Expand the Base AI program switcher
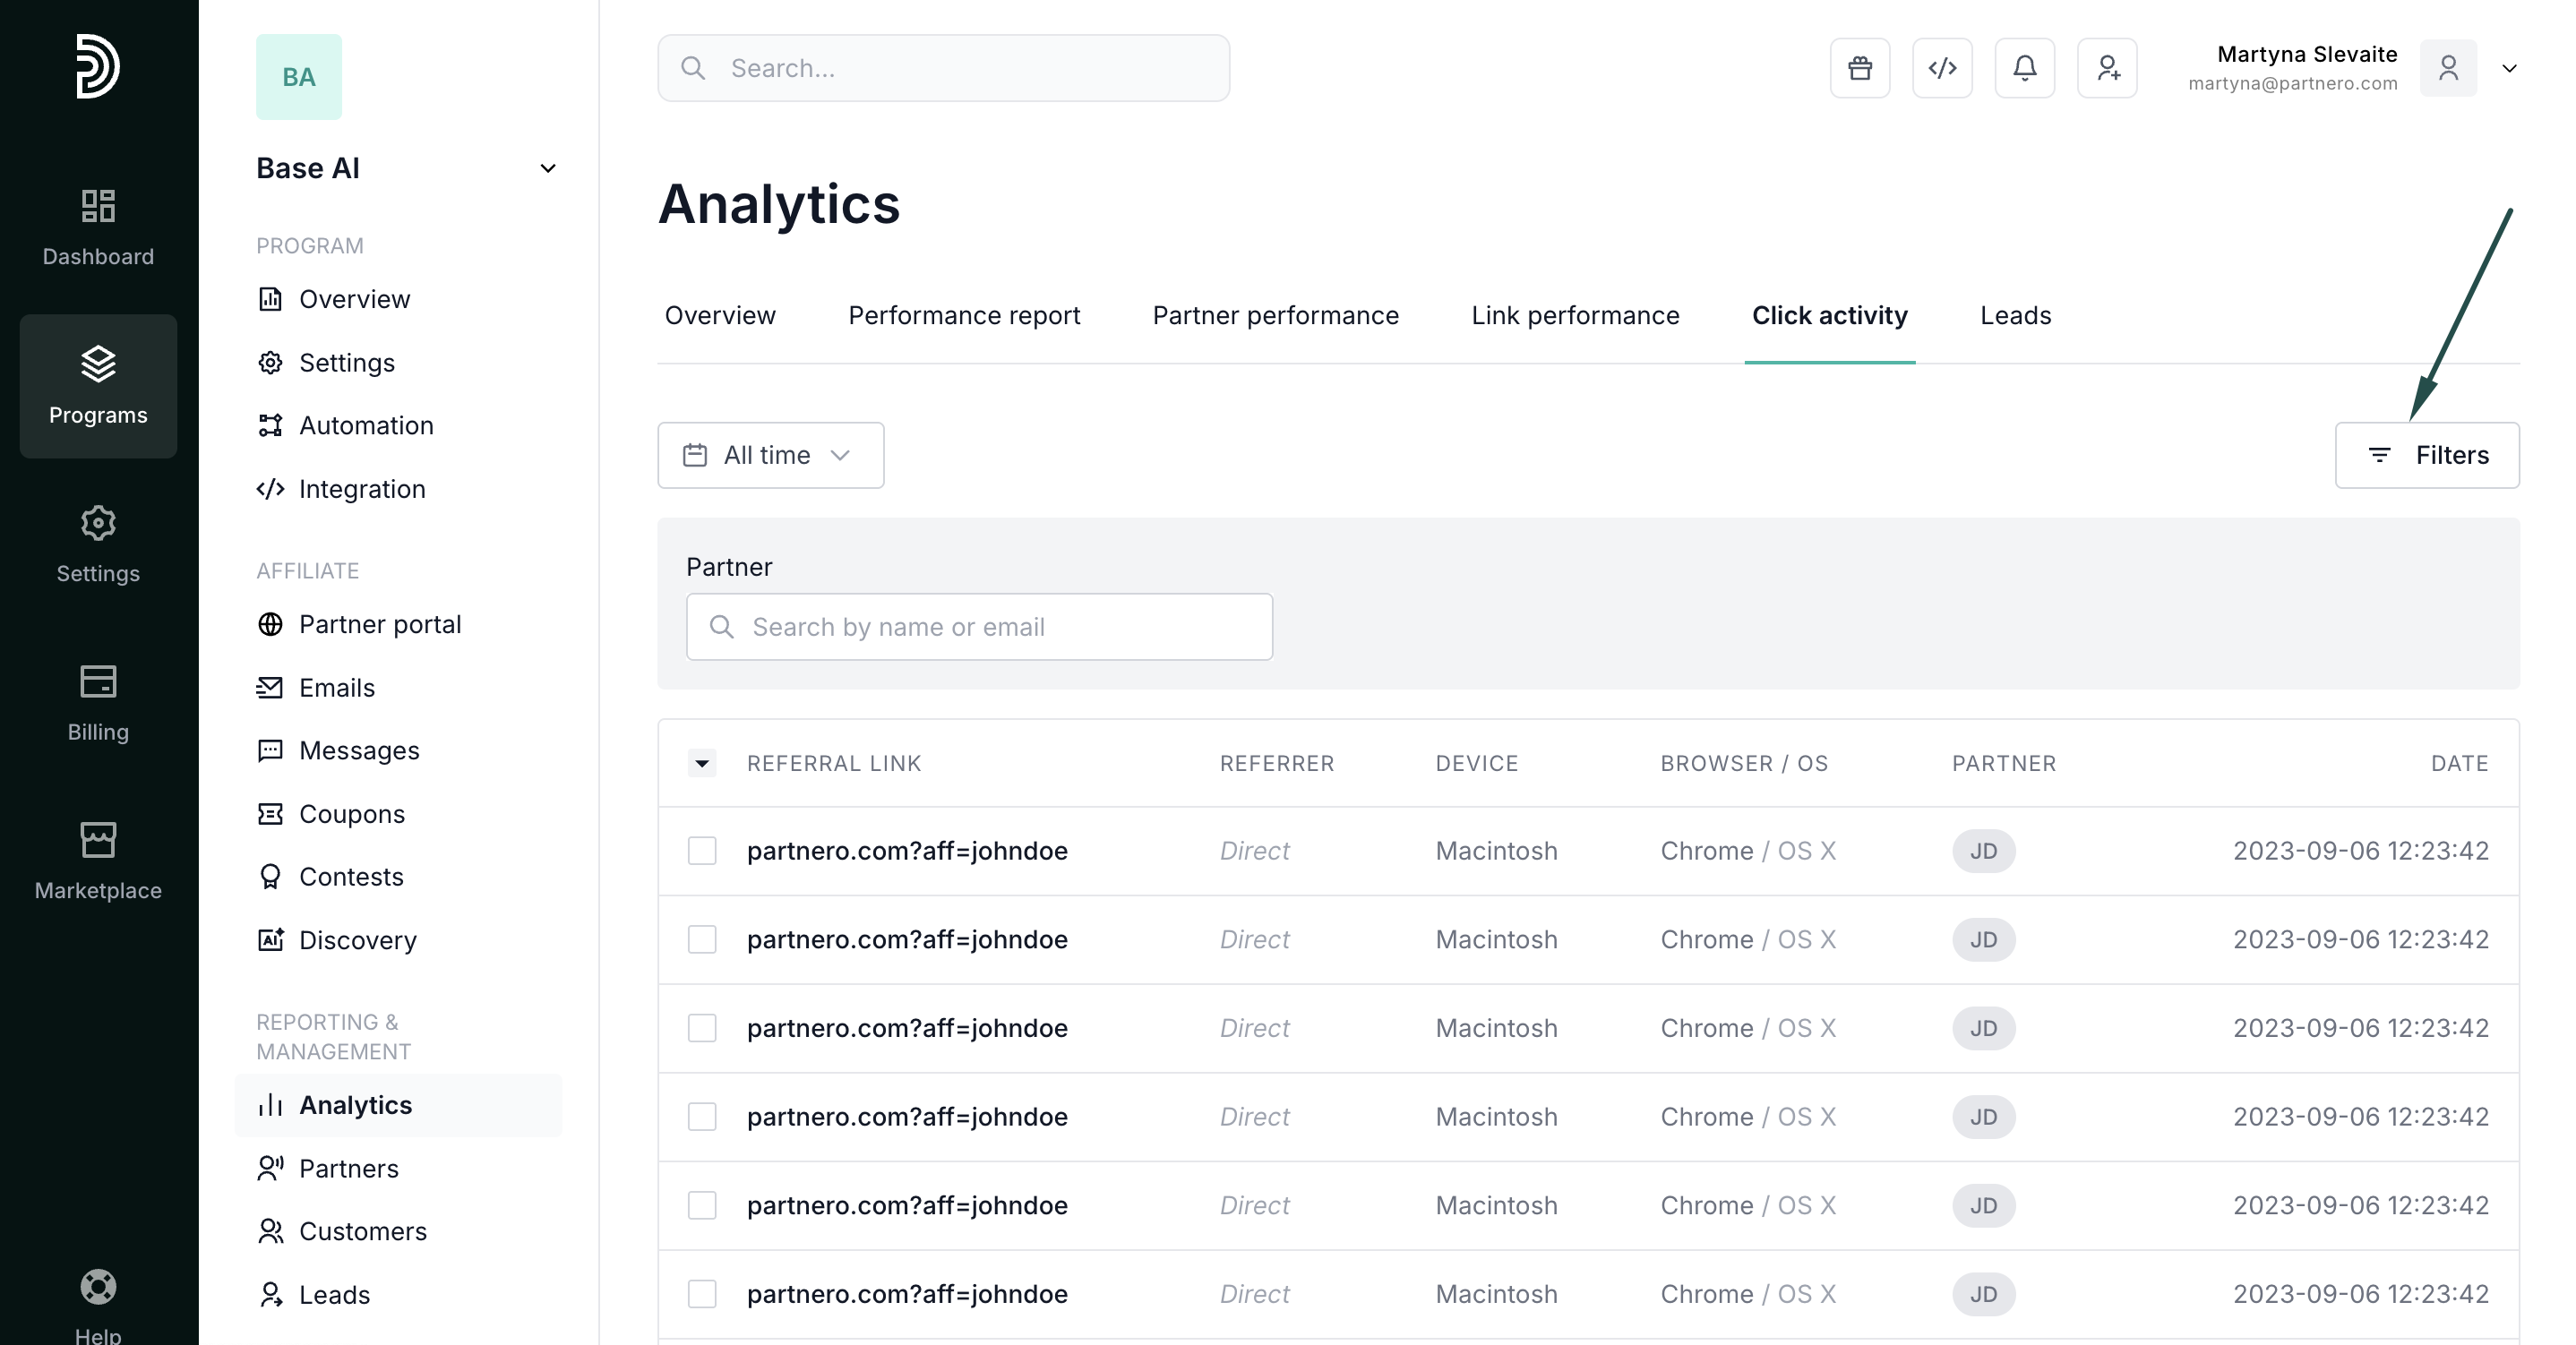2576x1345 pixels. 547,168
